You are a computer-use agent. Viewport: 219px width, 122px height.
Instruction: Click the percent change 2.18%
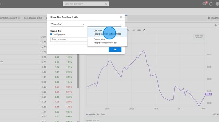coord(69,72)
